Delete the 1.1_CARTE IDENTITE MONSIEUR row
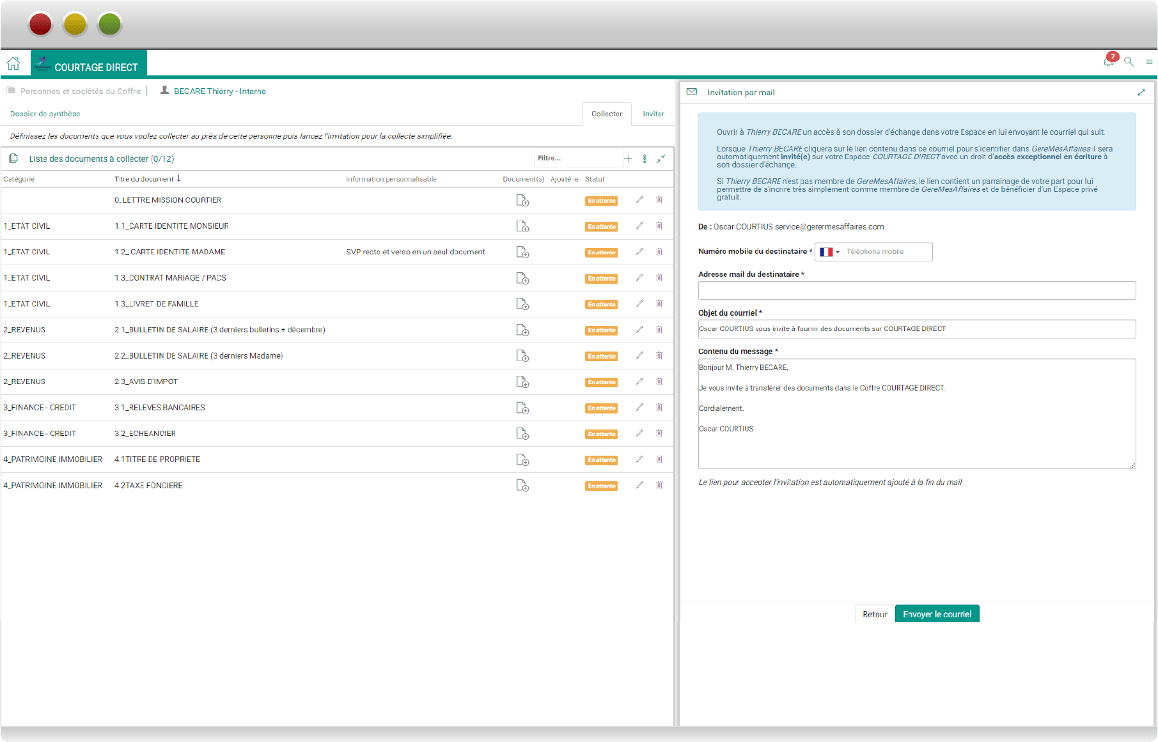Viewport: 1158px width, 742px height. 659,226
